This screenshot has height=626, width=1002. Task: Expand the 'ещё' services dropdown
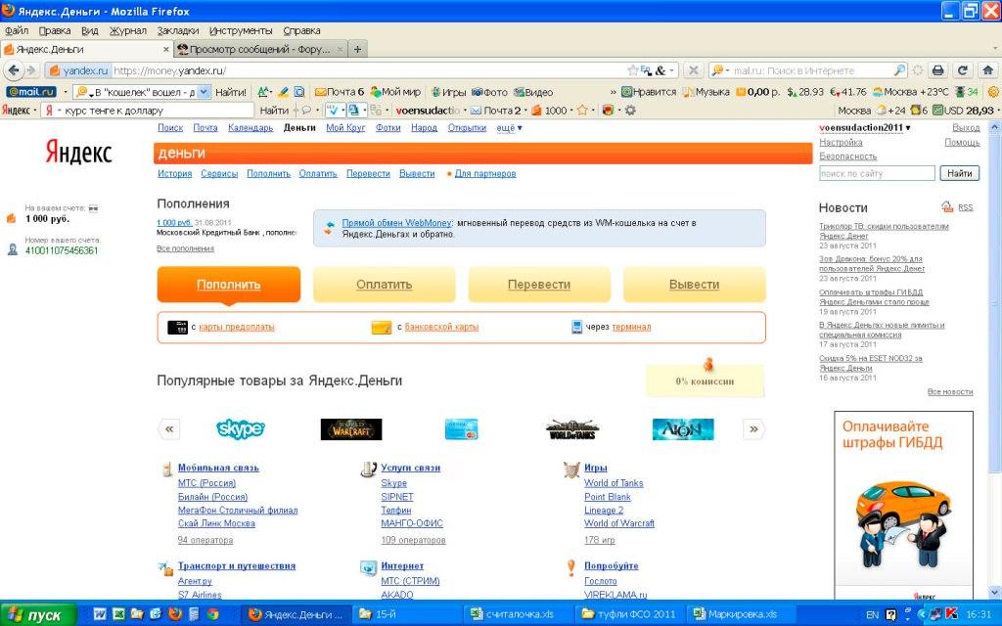point(509,128)
